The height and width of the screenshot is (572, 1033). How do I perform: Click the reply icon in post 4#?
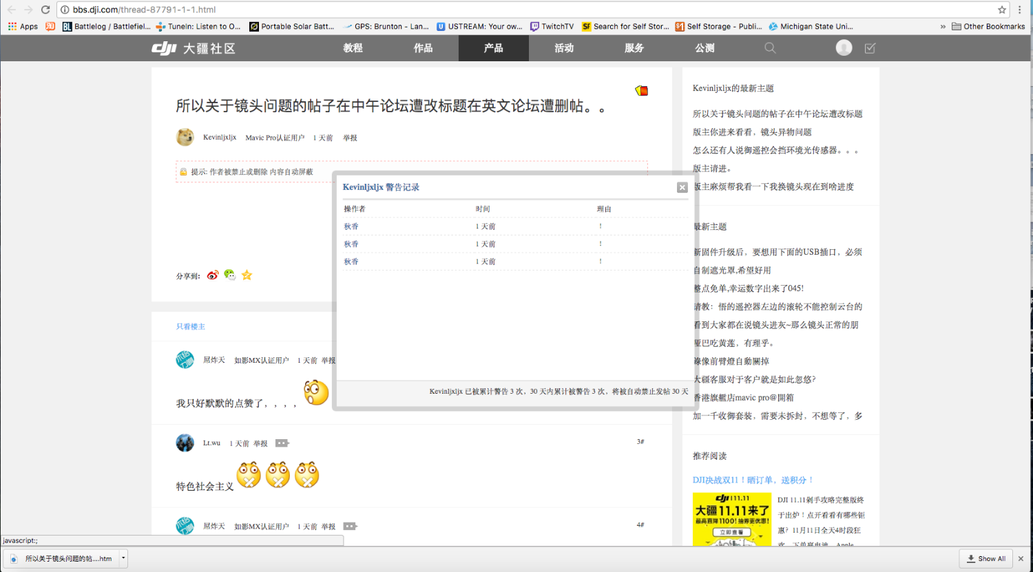point(350,527)
